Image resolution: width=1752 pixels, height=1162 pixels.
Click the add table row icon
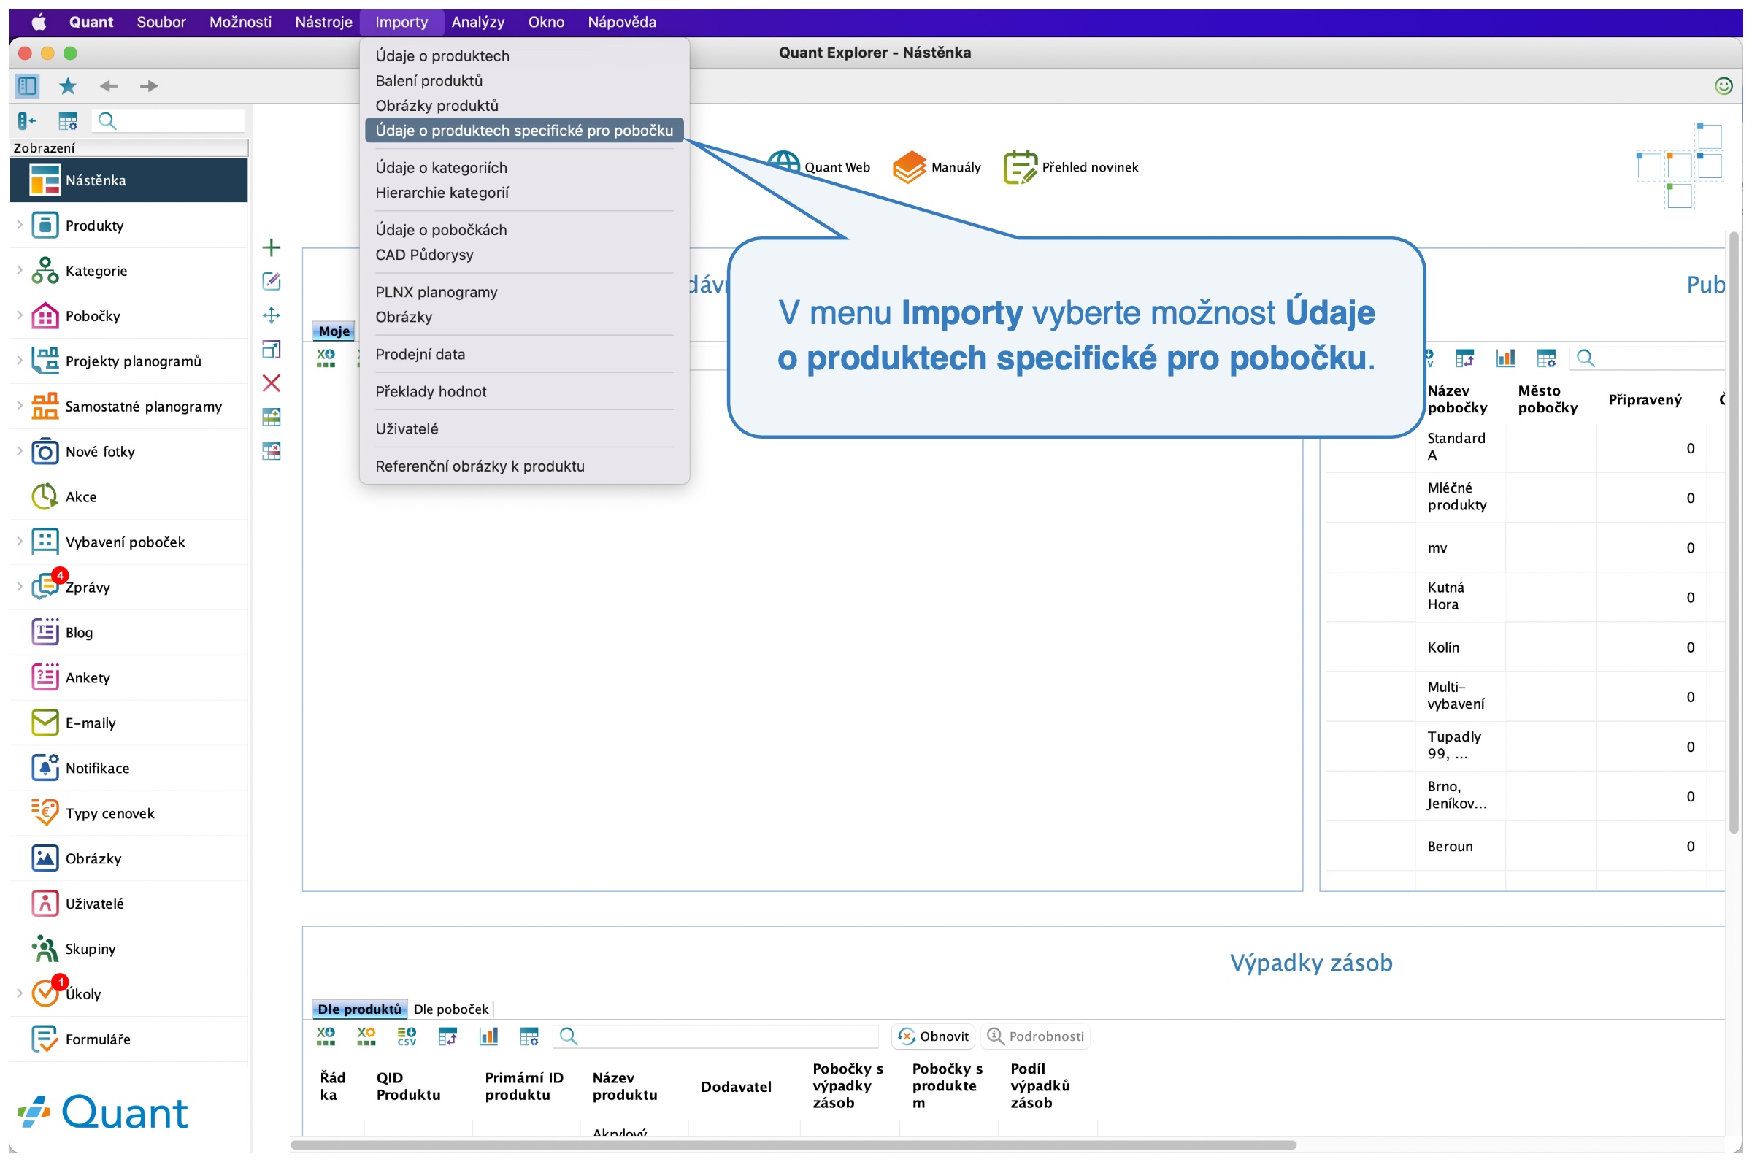(272, 418)
